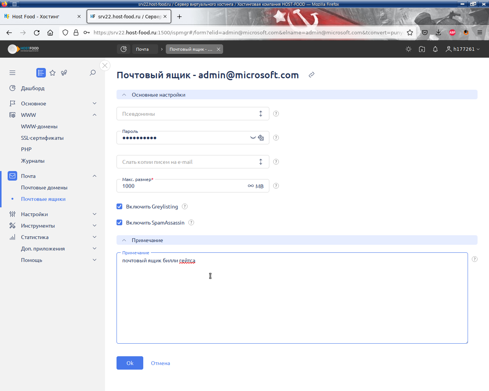This screenshot has height=391, width=489.
Task: Reveal password with the eye icon
Action: pos(253,138)
